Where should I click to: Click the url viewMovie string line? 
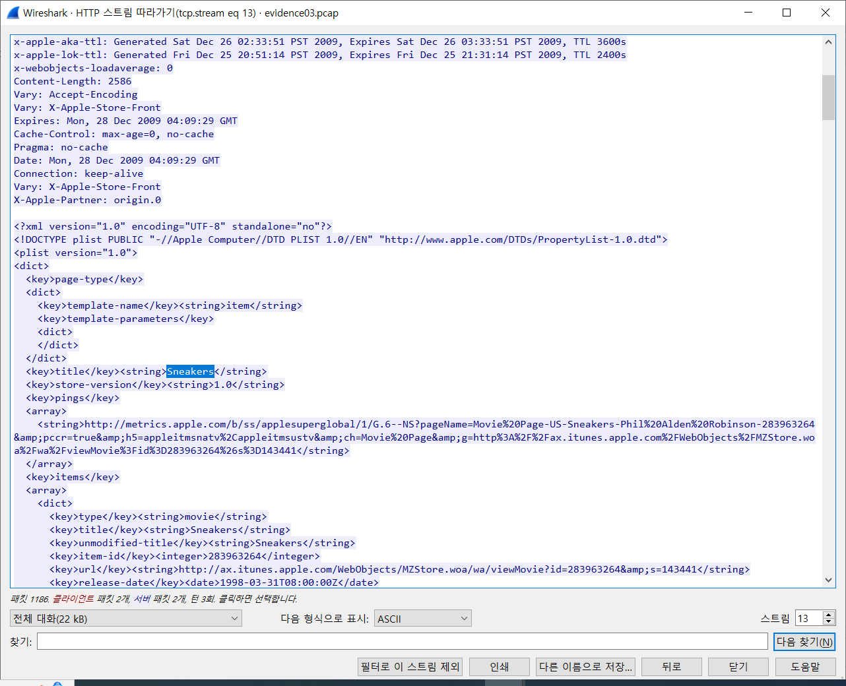tap(399, 569)
